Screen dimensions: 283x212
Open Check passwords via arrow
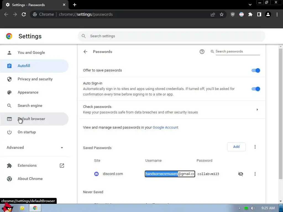pos(257,110)
